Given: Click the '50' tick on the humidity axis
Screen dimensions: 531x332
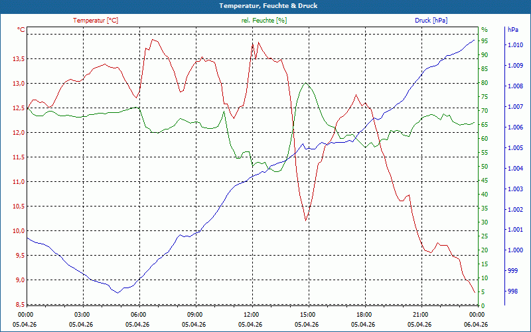Looking at the screenshot, I should (x=485, y=167).
